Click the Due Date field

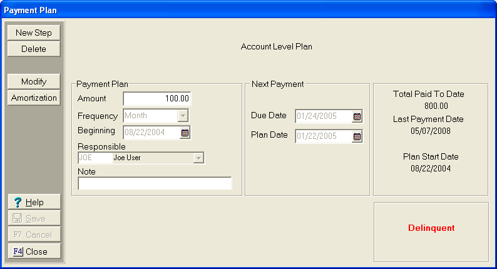(x=323, y=116)
